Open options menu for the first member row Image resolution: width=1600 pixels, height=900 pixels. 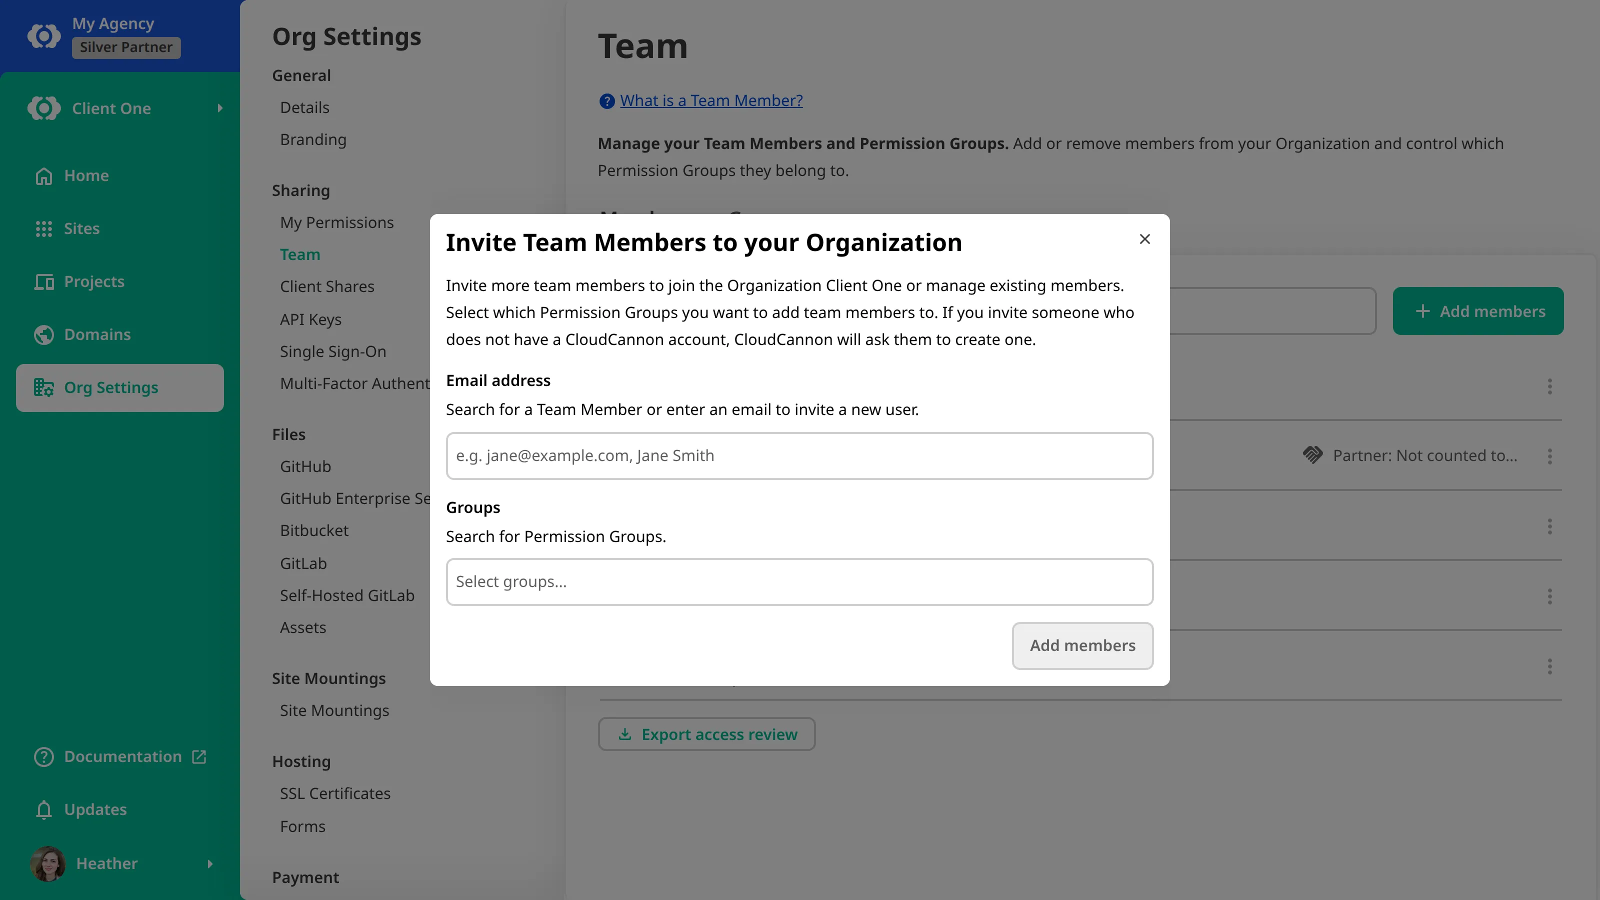1549,386
